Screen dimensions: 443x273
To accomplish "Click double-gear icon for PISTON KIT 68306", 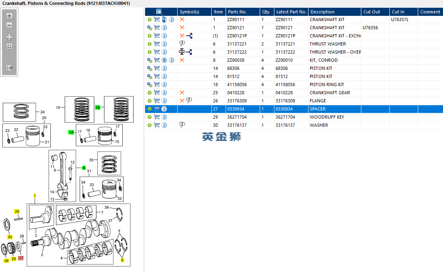I will [x=150, y=68].
